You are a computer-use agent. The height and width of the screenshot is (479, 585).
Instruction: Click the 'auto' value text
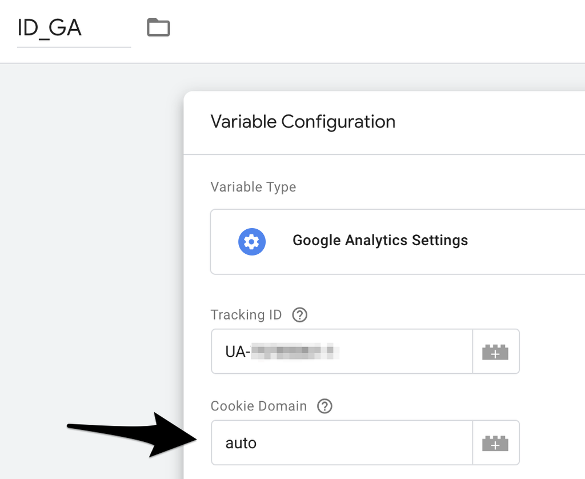coord(241,443)
